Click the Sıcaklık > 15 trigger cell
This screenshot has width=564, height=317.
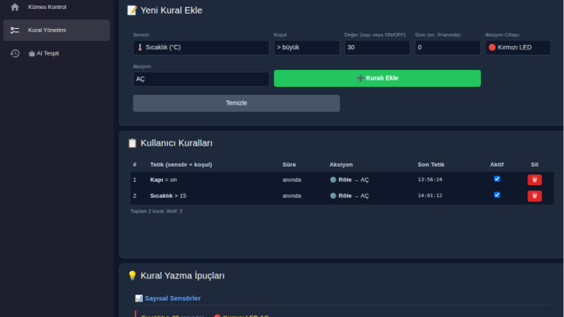click(168, 196)
